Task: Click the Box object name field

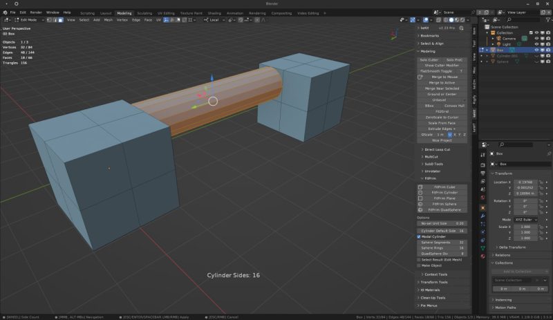Action: click(518, 164)
